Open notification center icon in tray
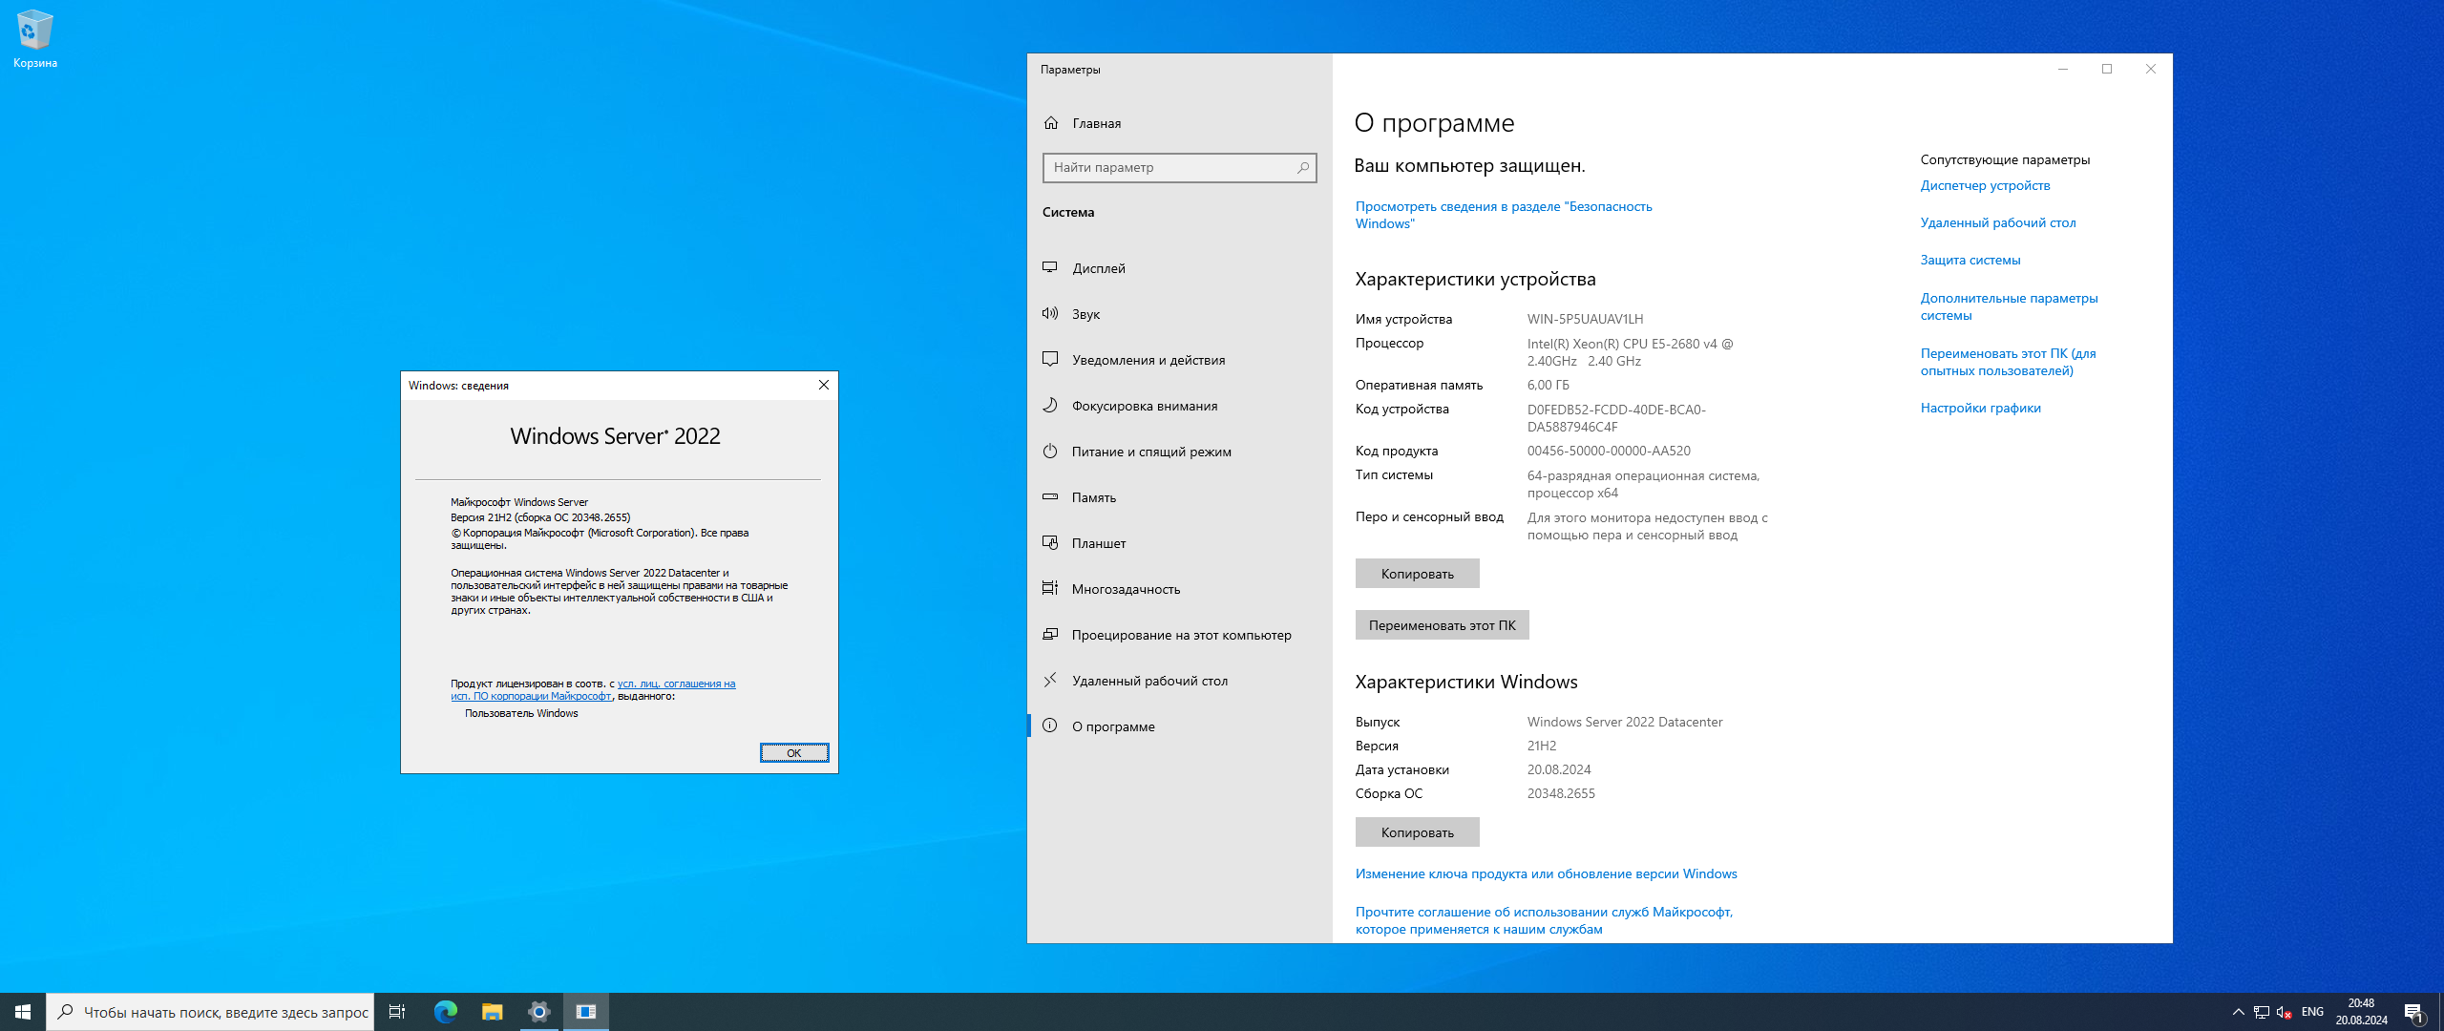 click(2413, 1012)
